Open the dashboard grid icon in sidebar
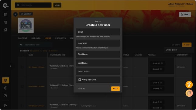Image resolution: width=196 pixels, height=110 pixels. (6, 15)
